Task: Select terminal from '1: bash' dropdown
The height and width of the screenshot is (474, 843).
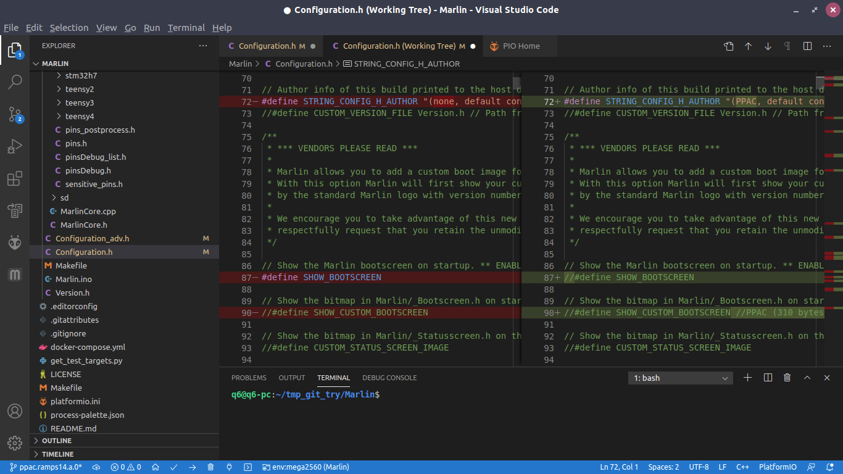Action: (x=681, y=378)
